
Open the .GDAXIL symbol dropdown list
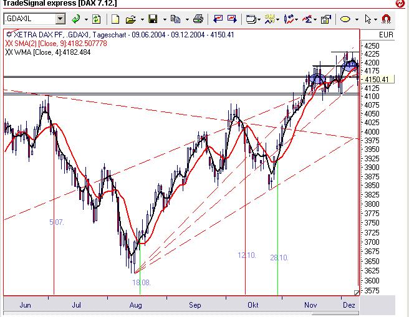point(60,19)
